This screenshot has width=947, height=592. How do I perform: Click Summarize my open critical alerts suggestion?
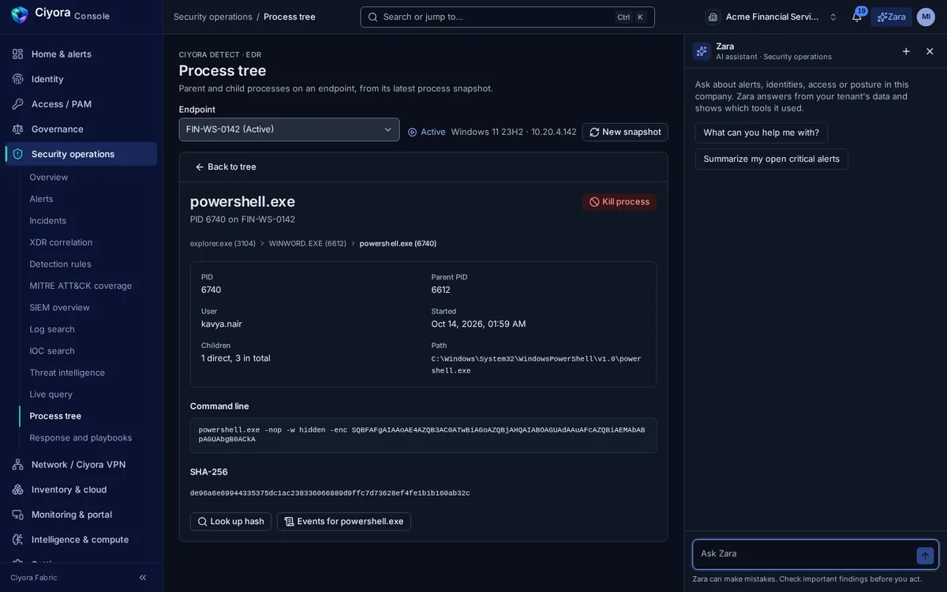click(772, 159)
